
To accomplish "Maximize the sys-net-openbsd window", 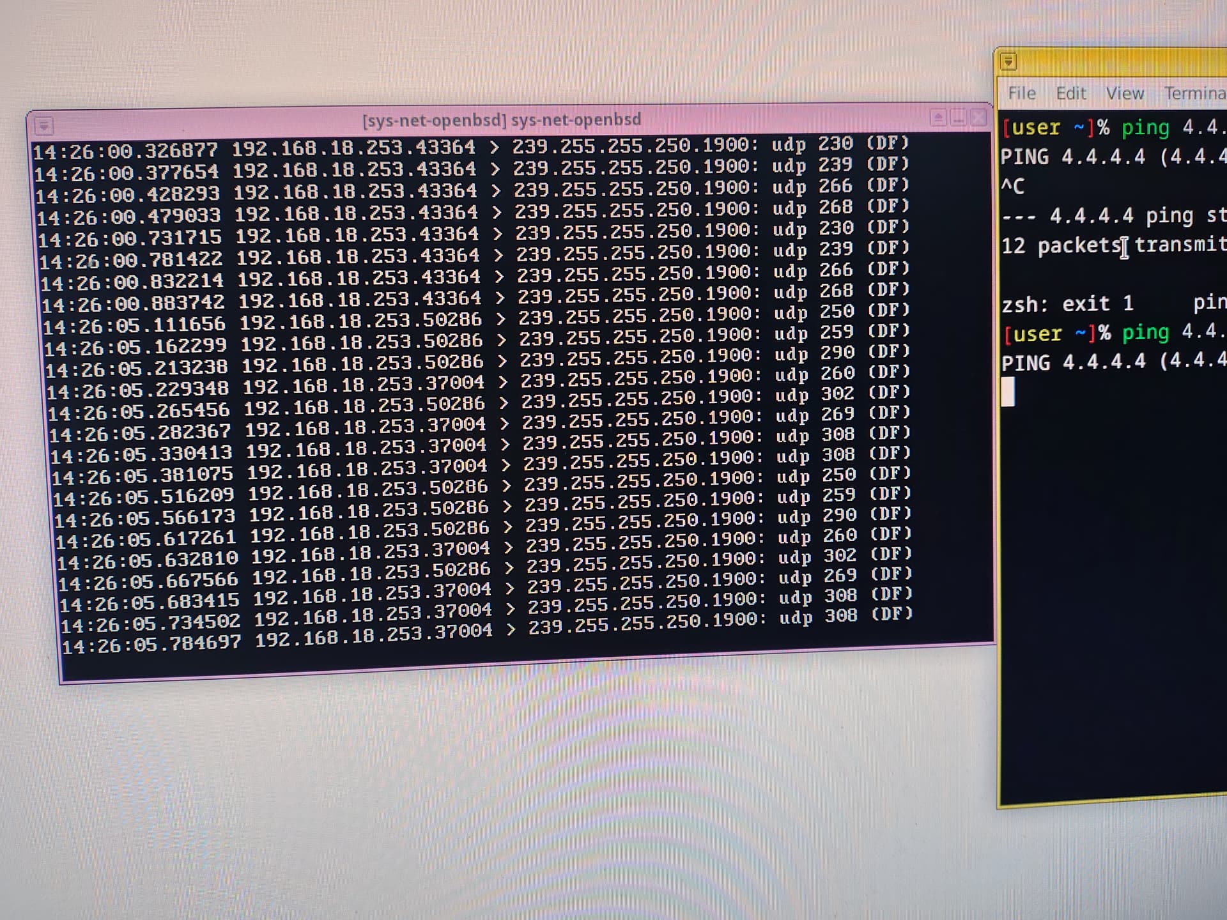I will (x=938, y=118).
